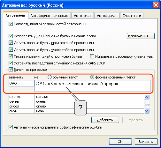Image resolution: width=161 pixels, height=148 pixels.
Task: Switch to the Смарт-теги tab
Action: [x=132, y=16]
